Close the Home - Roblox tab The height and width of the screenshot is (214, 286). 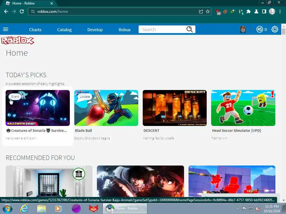click(x=52, y=3)
